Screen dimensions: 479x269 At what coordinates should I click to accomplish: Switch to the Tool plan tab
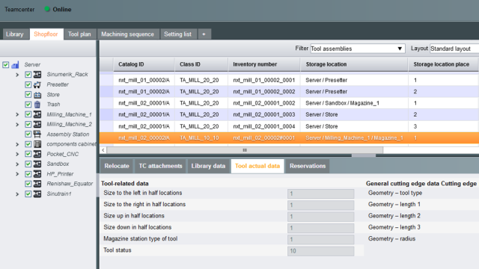(x=79, y=34)
